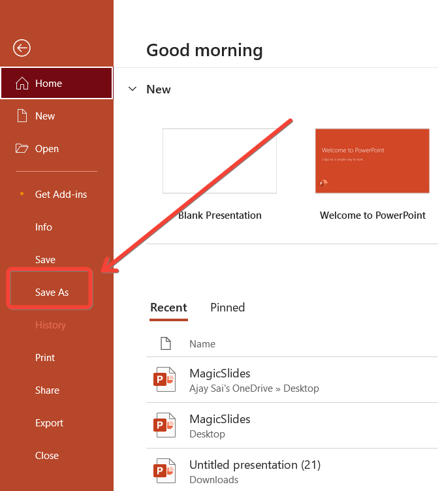
Task: Switch to the Pinned tab
Action: click(x=227, y=308)
